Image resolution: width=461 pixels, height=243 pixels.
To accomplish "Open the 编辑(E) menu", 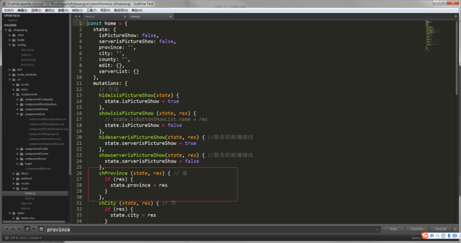I will pos(22,11).
